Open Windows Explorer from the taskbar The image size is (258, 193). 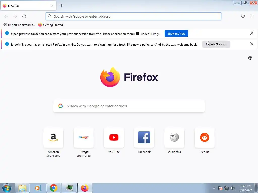[x=22, y=188]
